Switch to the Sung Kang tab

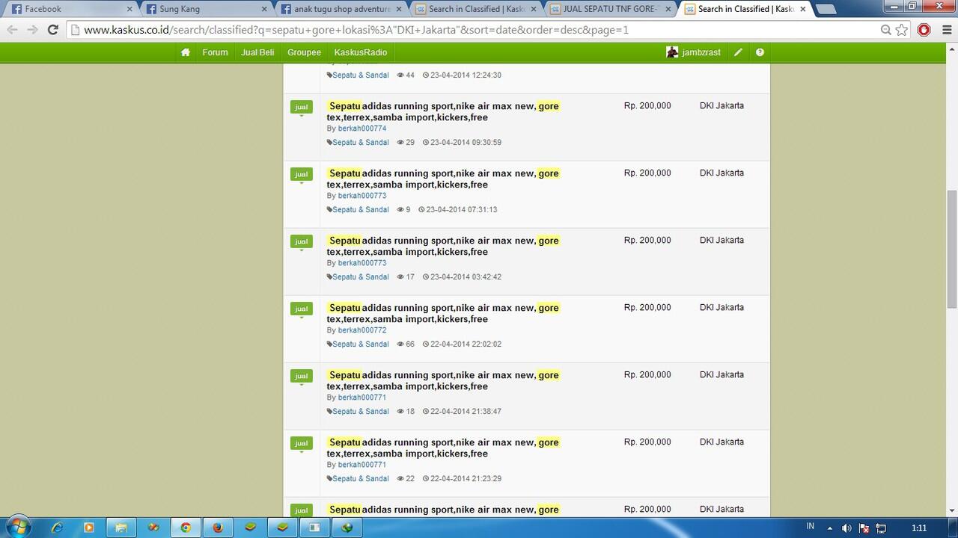[207, 9]
